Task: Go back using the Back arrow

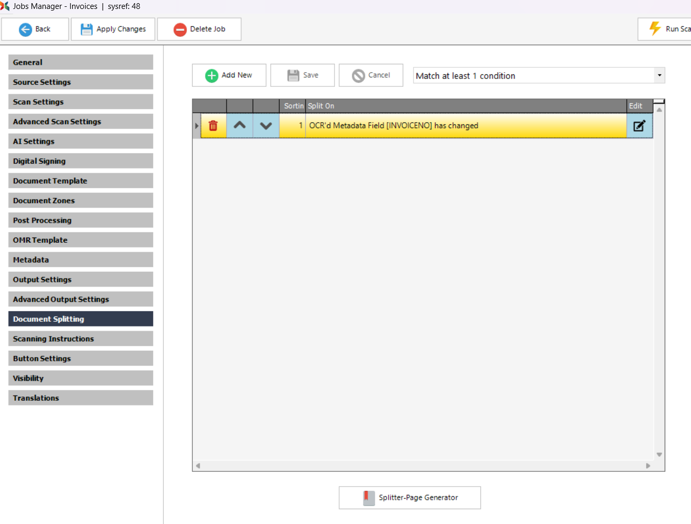Action: 35,29
